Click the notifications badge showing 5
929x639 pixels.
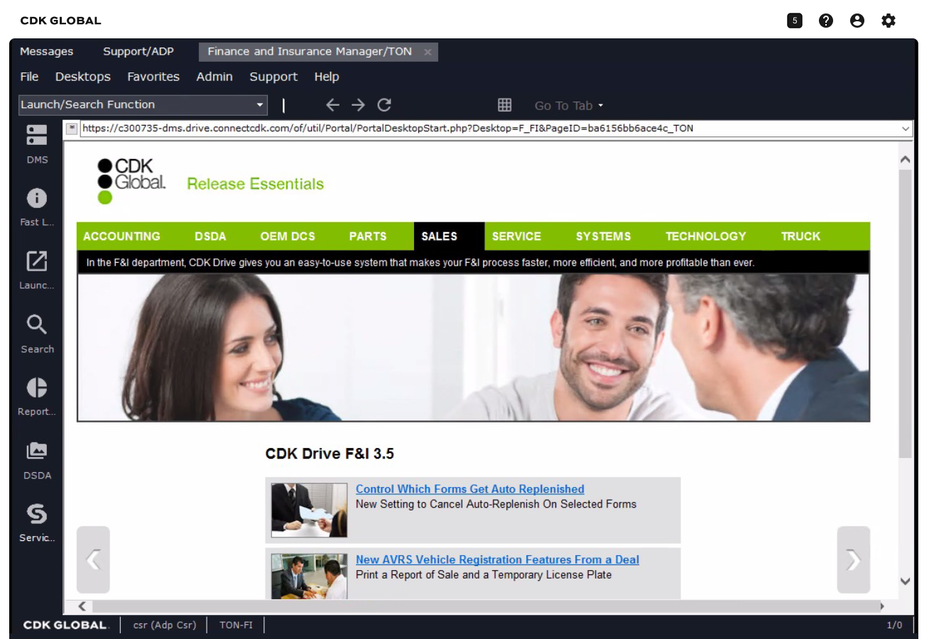(x=795, y=21)
